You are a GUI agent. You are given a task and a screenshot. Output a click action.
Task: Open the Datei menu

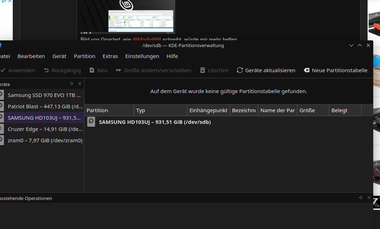5,56
